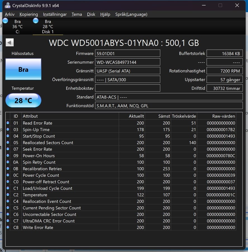Click the Uppstarter value 57 gånger
Viewport: 248px width, 252px height.
[x=225, y=80]
